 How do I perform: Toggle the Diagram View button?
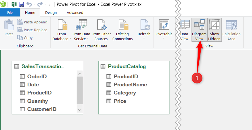point(199,30)
